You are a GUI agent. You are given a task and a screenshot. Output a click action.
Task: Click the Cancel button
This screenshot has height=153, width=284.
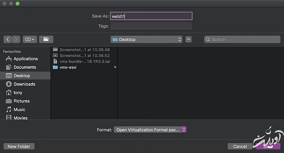[x=239, y=147]
